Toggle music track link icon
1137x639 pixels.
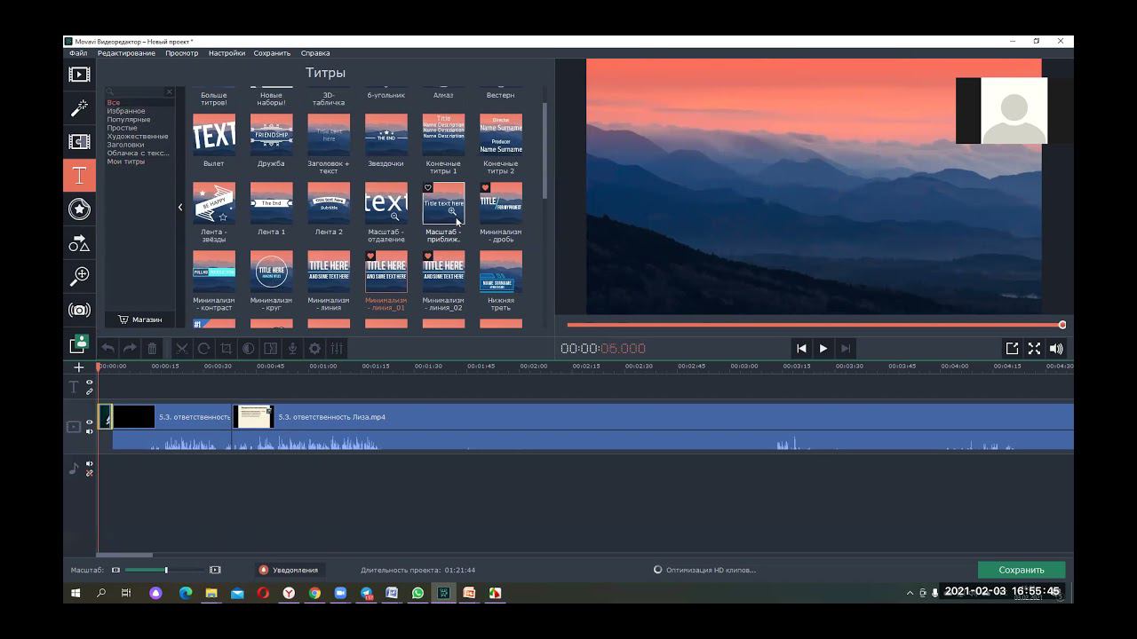click(90, 473)
